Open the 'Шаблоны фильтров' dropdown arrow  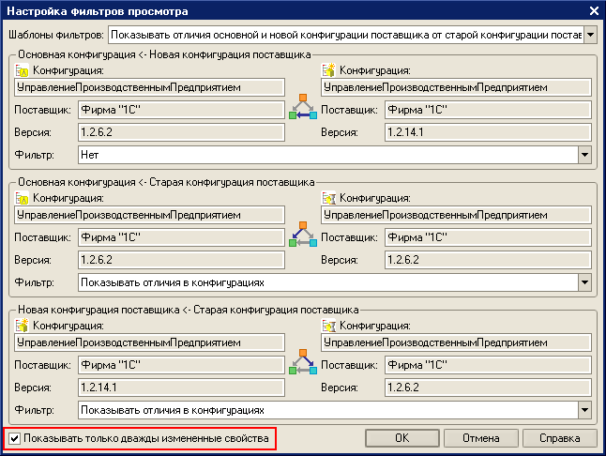tap(590, 35)
